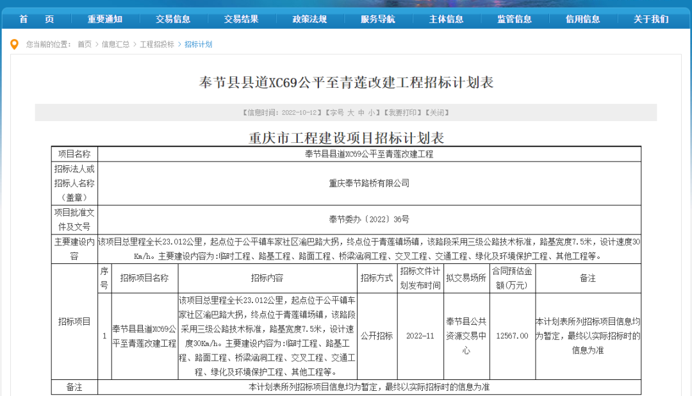
Task: Click the 招标内容 column header
Action: [267, 278]
